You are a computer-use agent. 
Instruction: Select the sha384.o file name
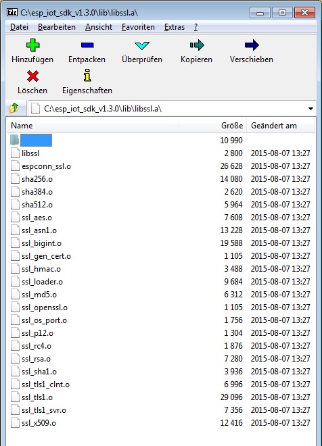pos(37,192)
